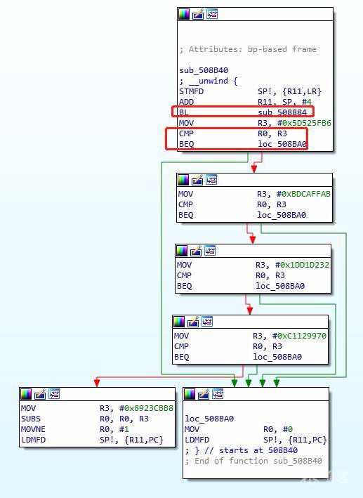This screenshot has width=363, height=498.
Task: Click group-nodes icon in 0xC1129970 node
Action: [206, 322]
